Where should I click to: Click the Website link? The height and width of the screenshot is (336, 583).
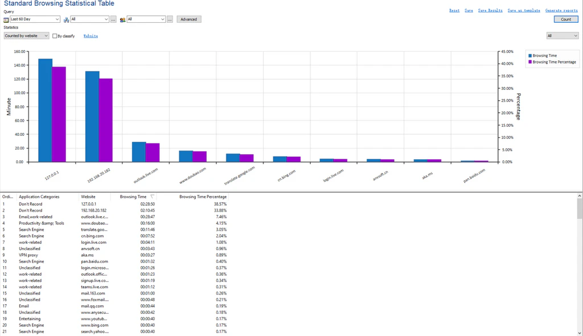pyautogui.click(x=91, y=36)
